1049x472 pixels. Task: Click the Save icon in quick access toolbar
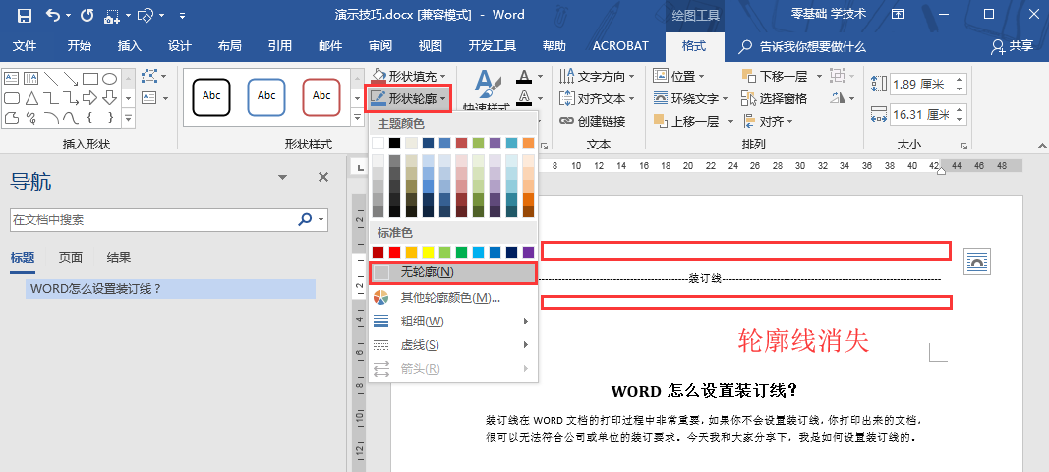[24, 15]
